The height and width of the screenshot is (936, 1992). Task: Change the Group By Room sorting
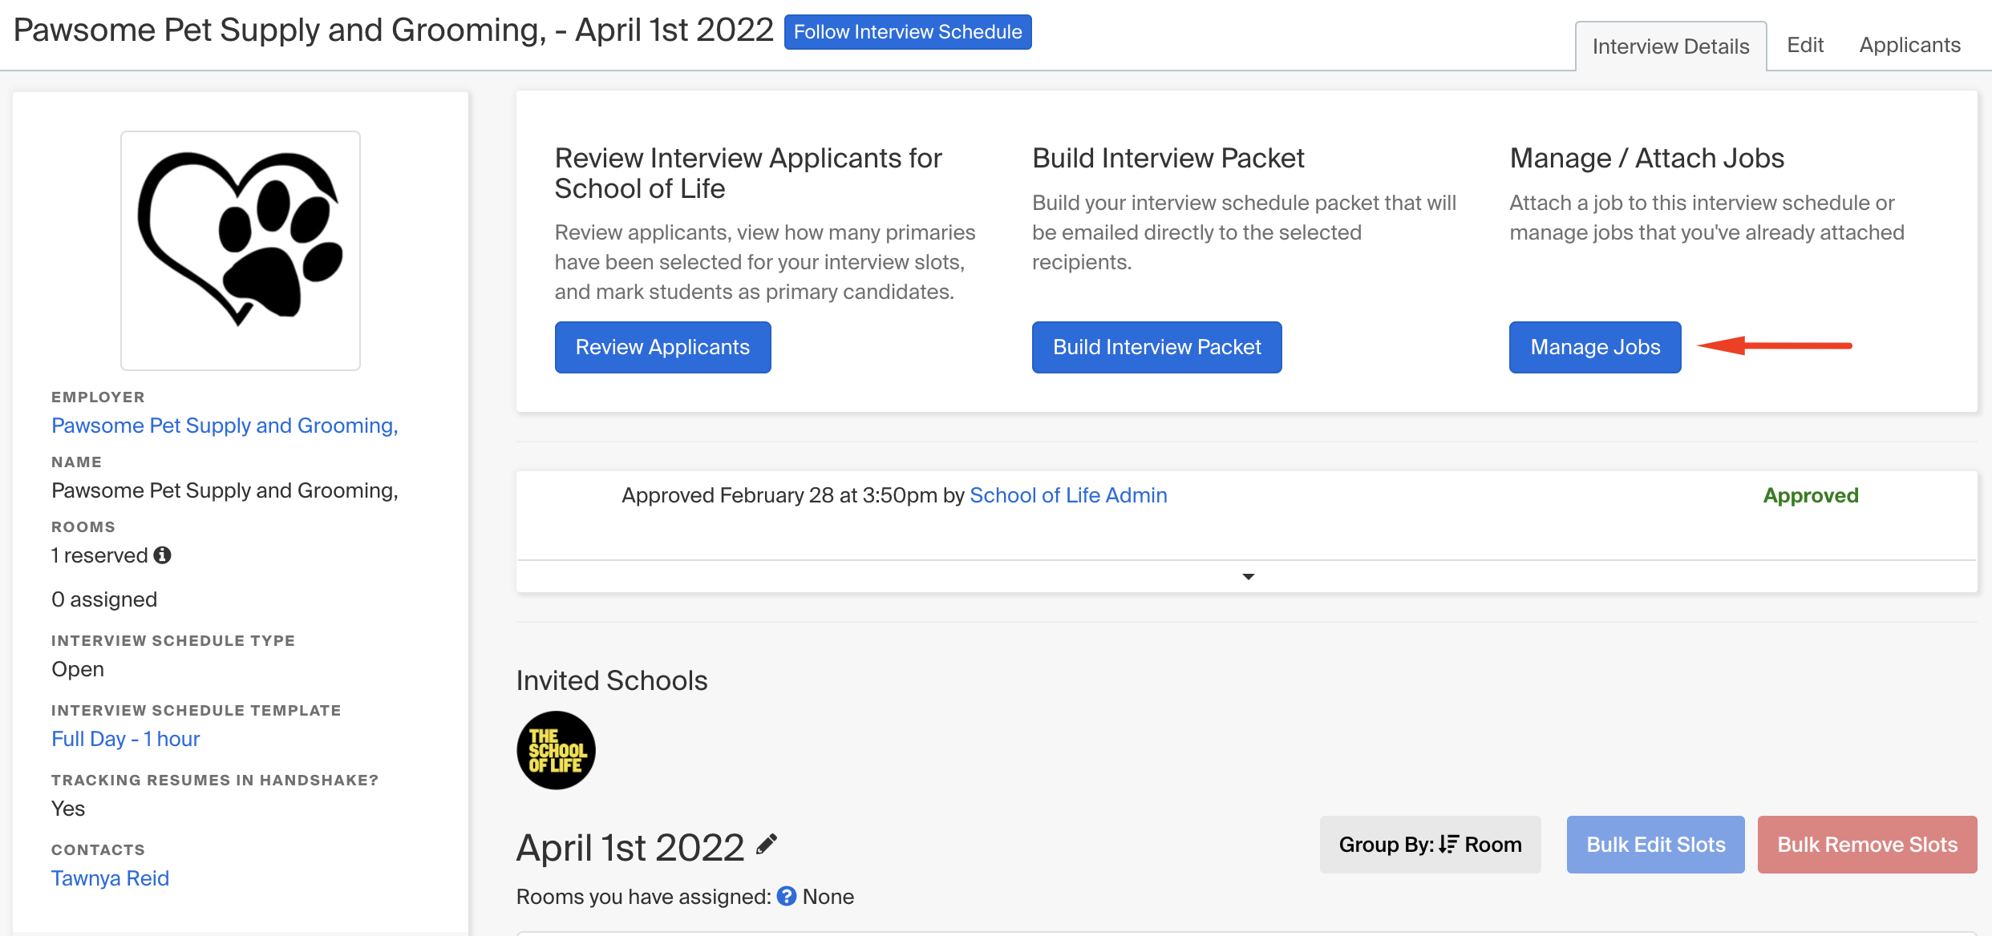(1430, 845)
